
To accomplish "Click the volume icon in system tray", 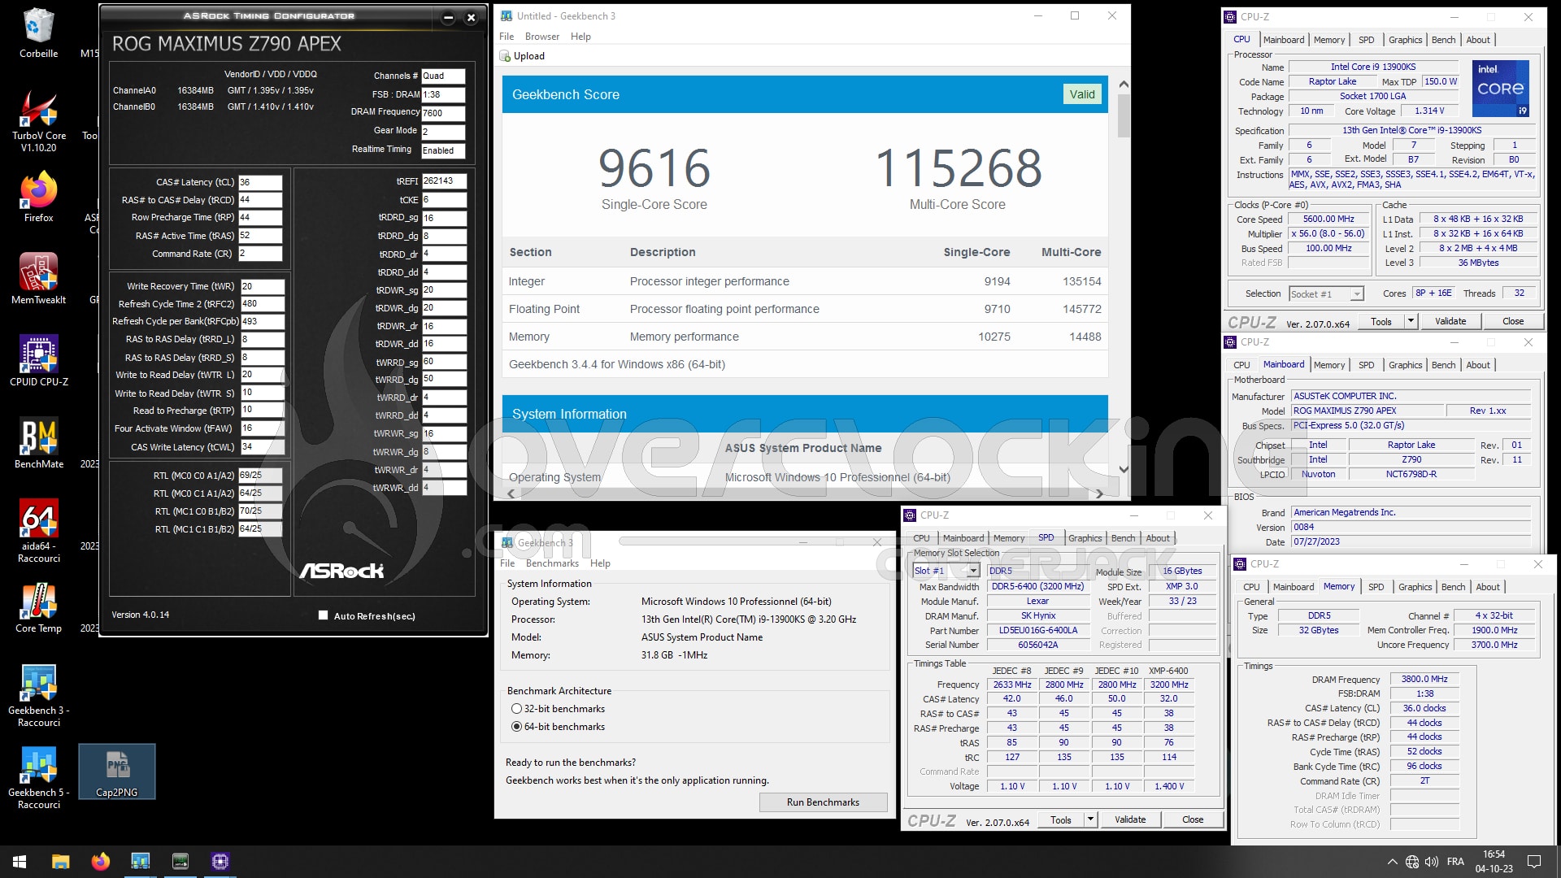I will point(1432,862).
